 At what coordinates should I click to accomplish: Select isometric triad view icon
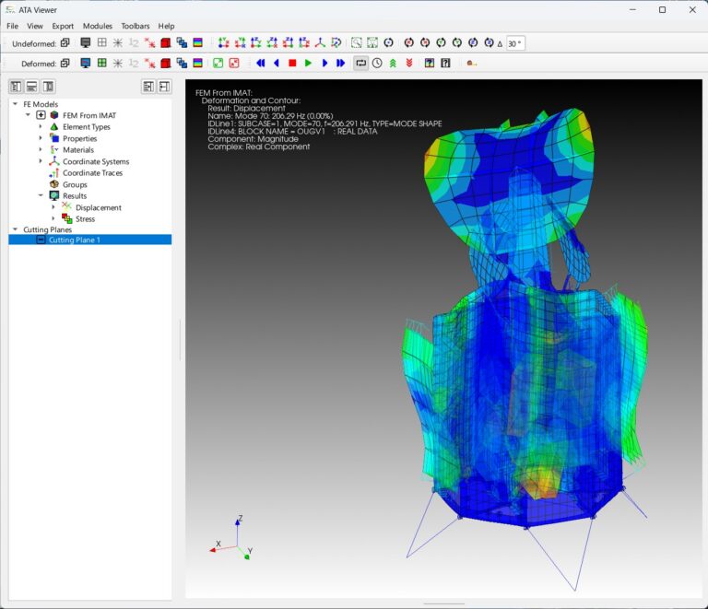[320, 43]
